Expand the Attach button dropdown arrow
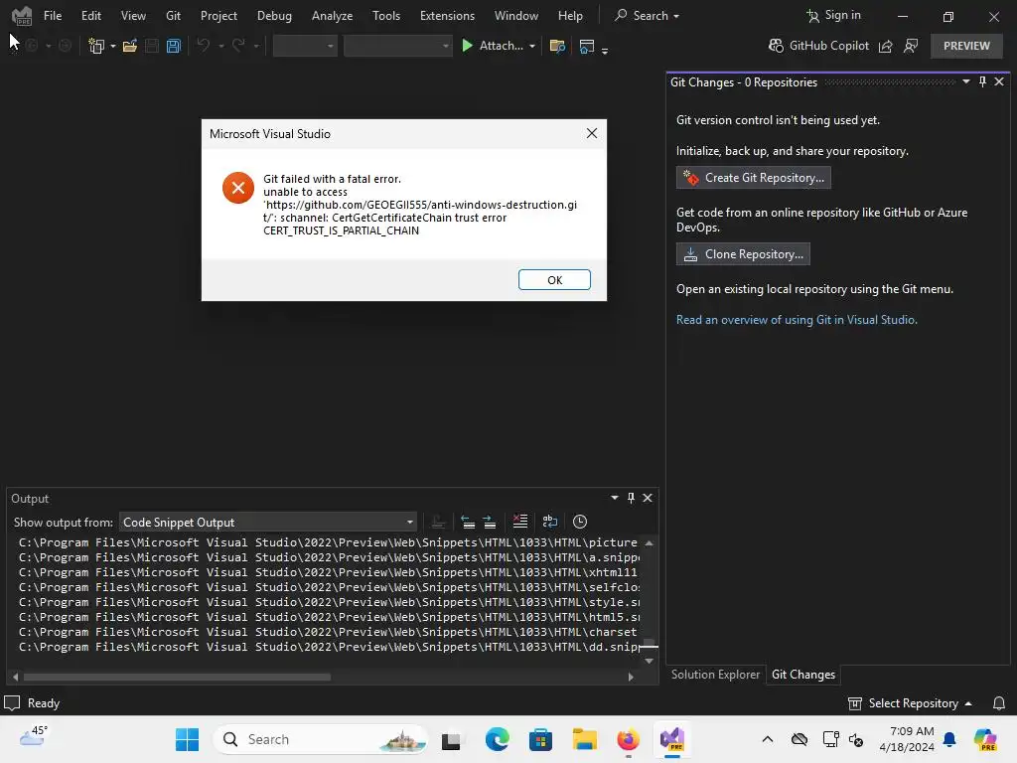This screenshot has height=763, width=1017. [x=532, y=46]
